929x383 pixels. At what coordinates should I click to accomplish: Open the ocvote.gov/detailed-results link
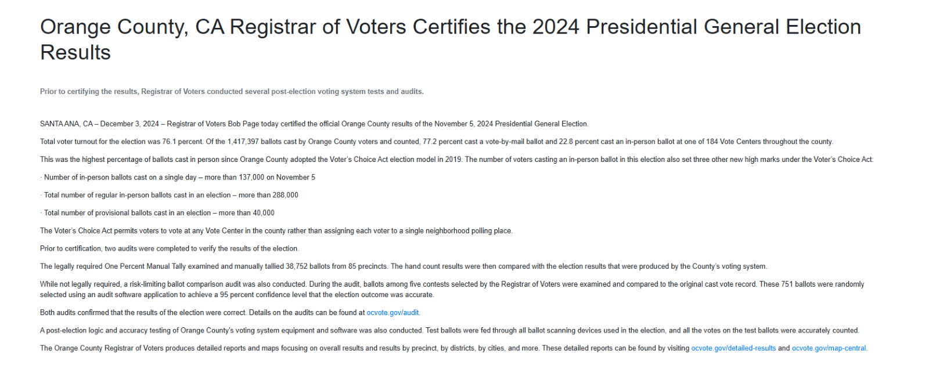pyautogui.click(x=733, y=348)
